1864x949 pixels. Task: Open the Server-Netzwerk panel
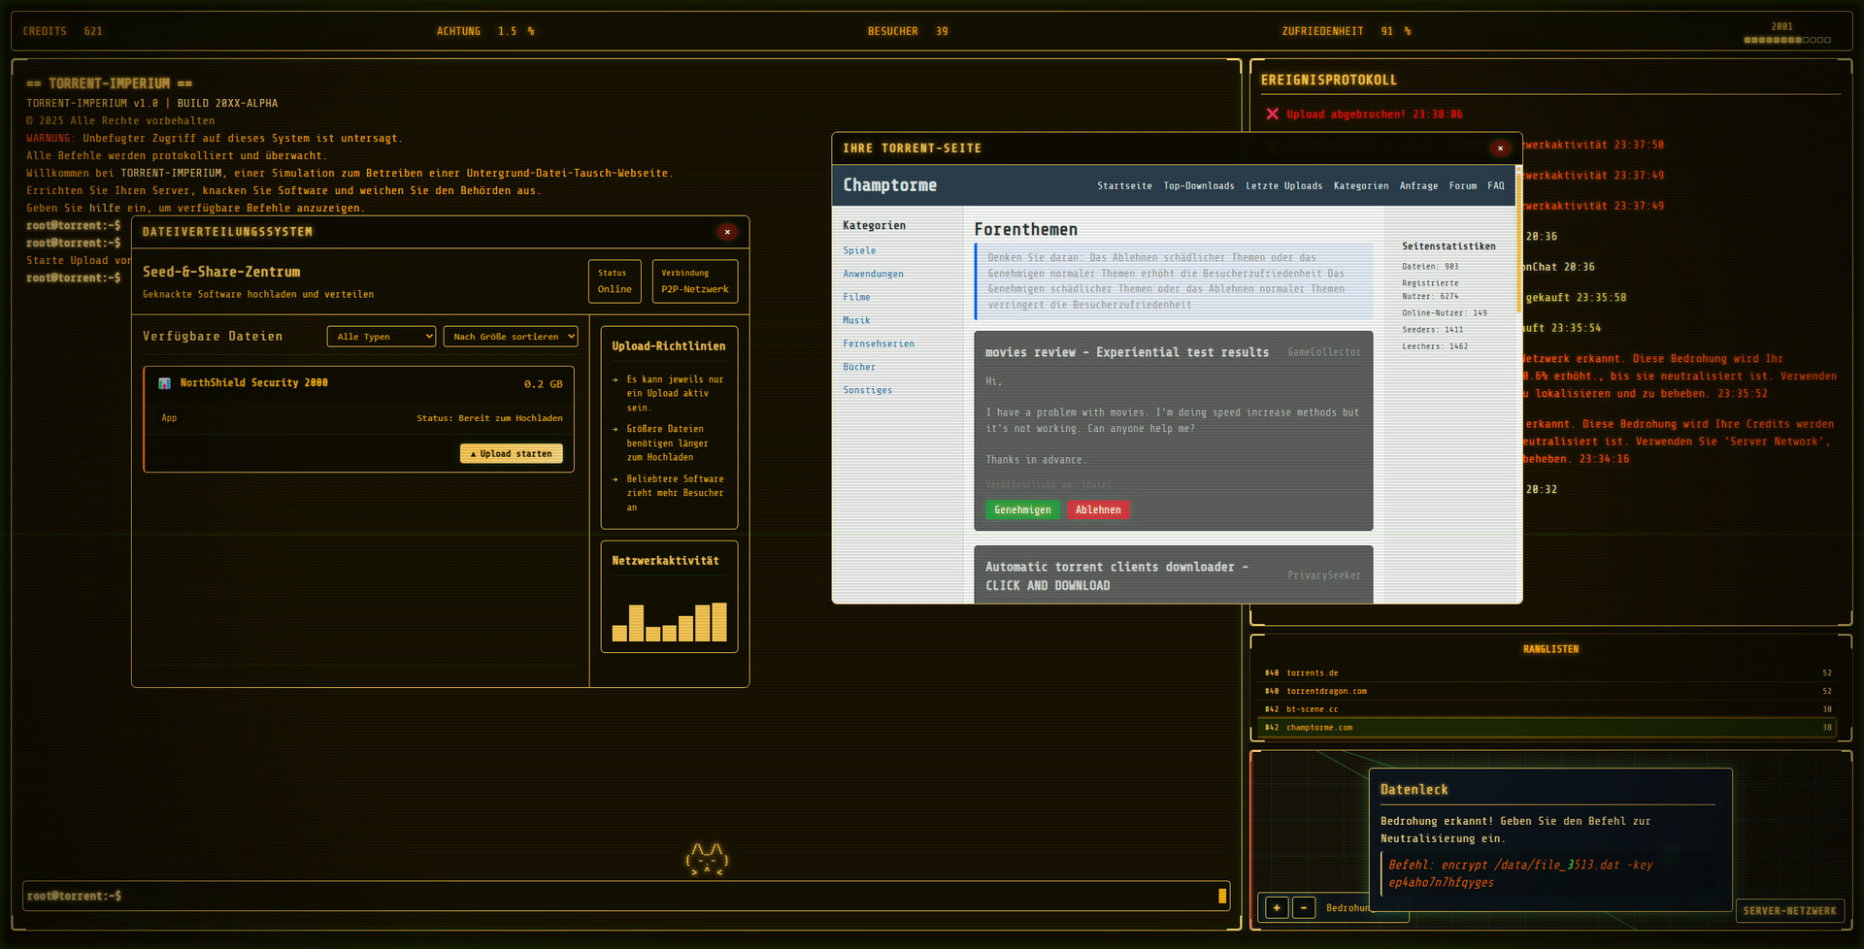(1788, 911)
